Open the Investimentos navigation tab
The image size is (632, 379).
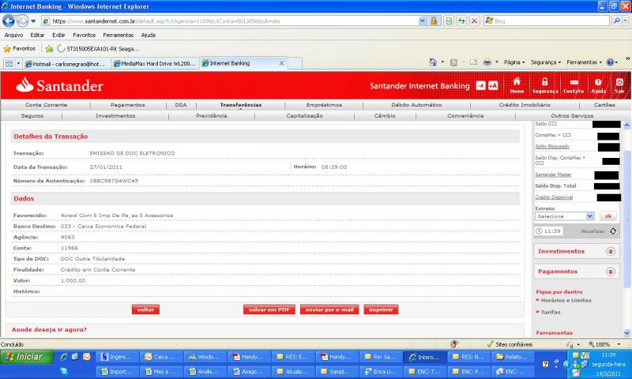[115, 115]
